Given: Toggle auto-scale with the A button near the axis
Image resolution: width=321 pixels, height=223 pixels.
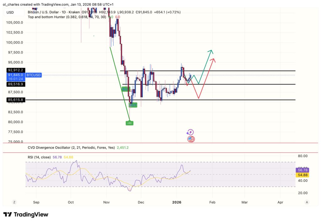Looking at the screenshot, I should coord(307,202).
